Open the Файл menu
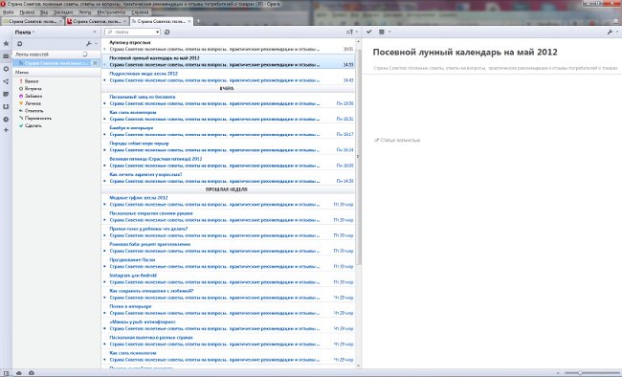The height and width of the screenshot is (377, 622). 8,12
